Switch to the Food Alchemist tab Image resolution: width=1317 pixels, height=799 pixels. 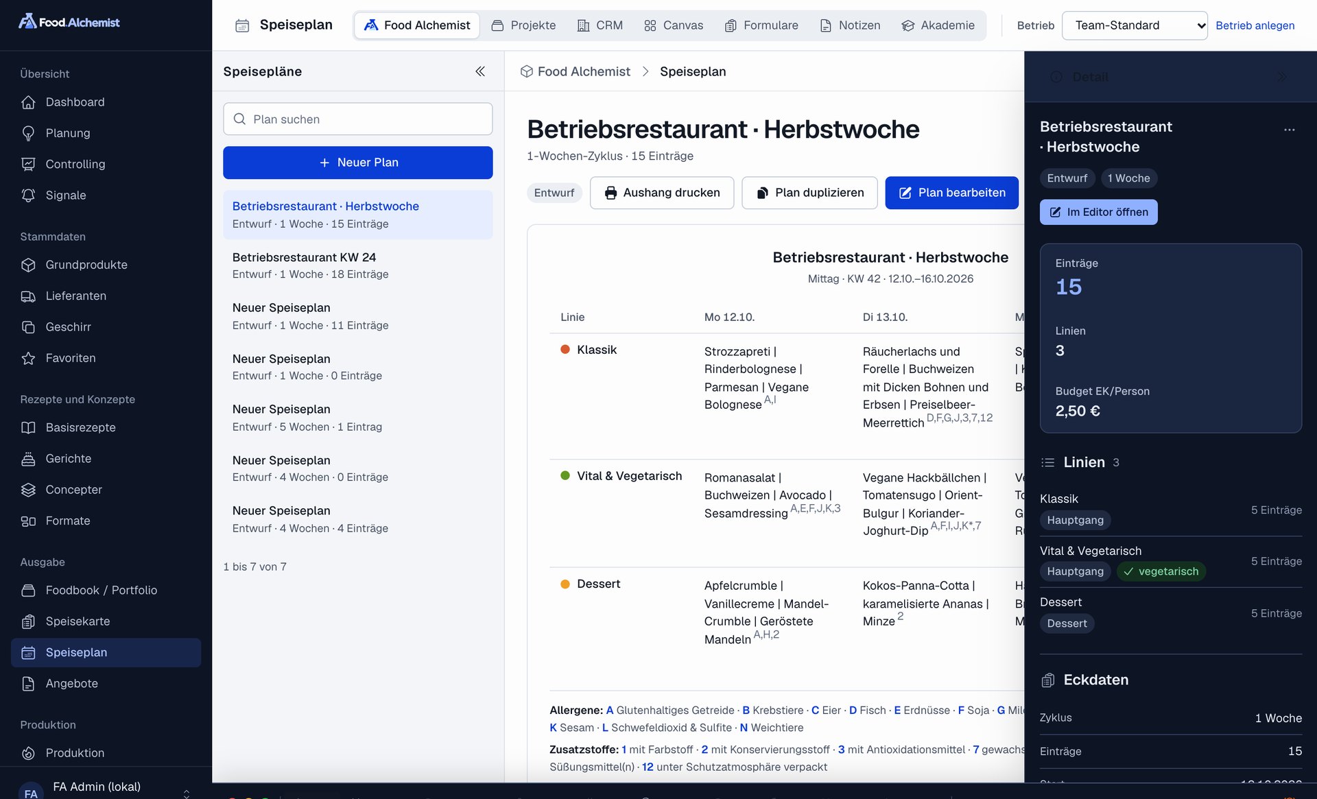click(x=417, y=25)
